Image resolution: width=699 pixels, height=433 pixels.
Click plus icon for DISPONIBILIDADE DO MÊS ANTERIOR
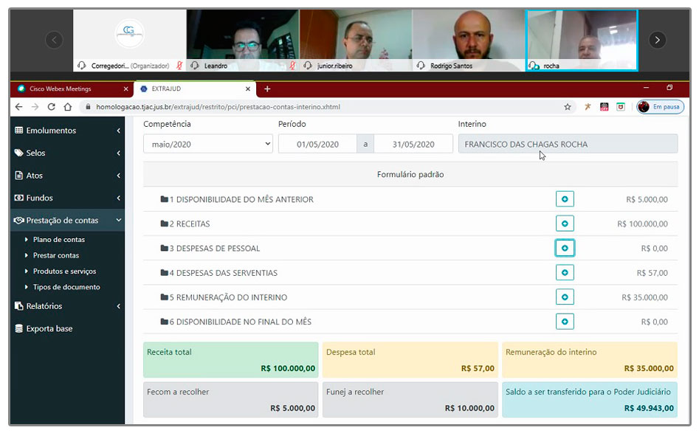click(x=565, y=199)
